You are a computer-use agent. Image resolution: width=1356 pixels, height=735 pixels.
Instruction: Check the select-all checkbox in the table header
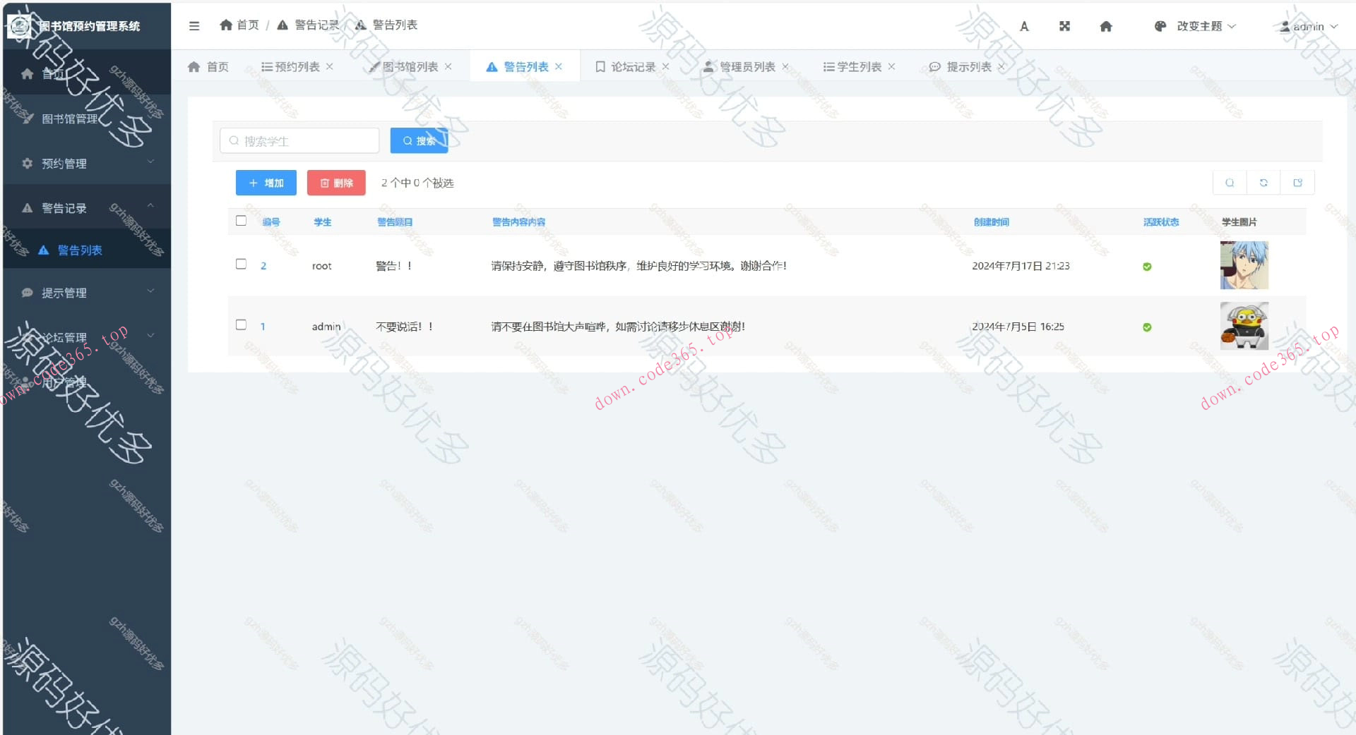pyautogui.click(x=241, y=221)
